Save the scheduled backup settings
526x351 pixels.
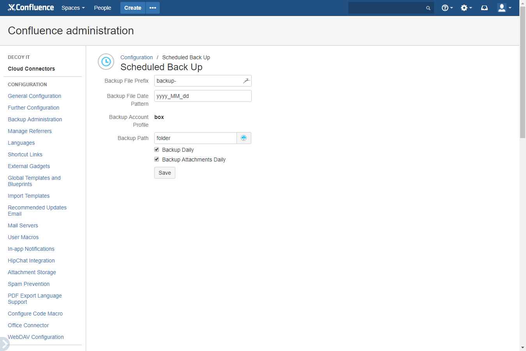click(165, 173)
